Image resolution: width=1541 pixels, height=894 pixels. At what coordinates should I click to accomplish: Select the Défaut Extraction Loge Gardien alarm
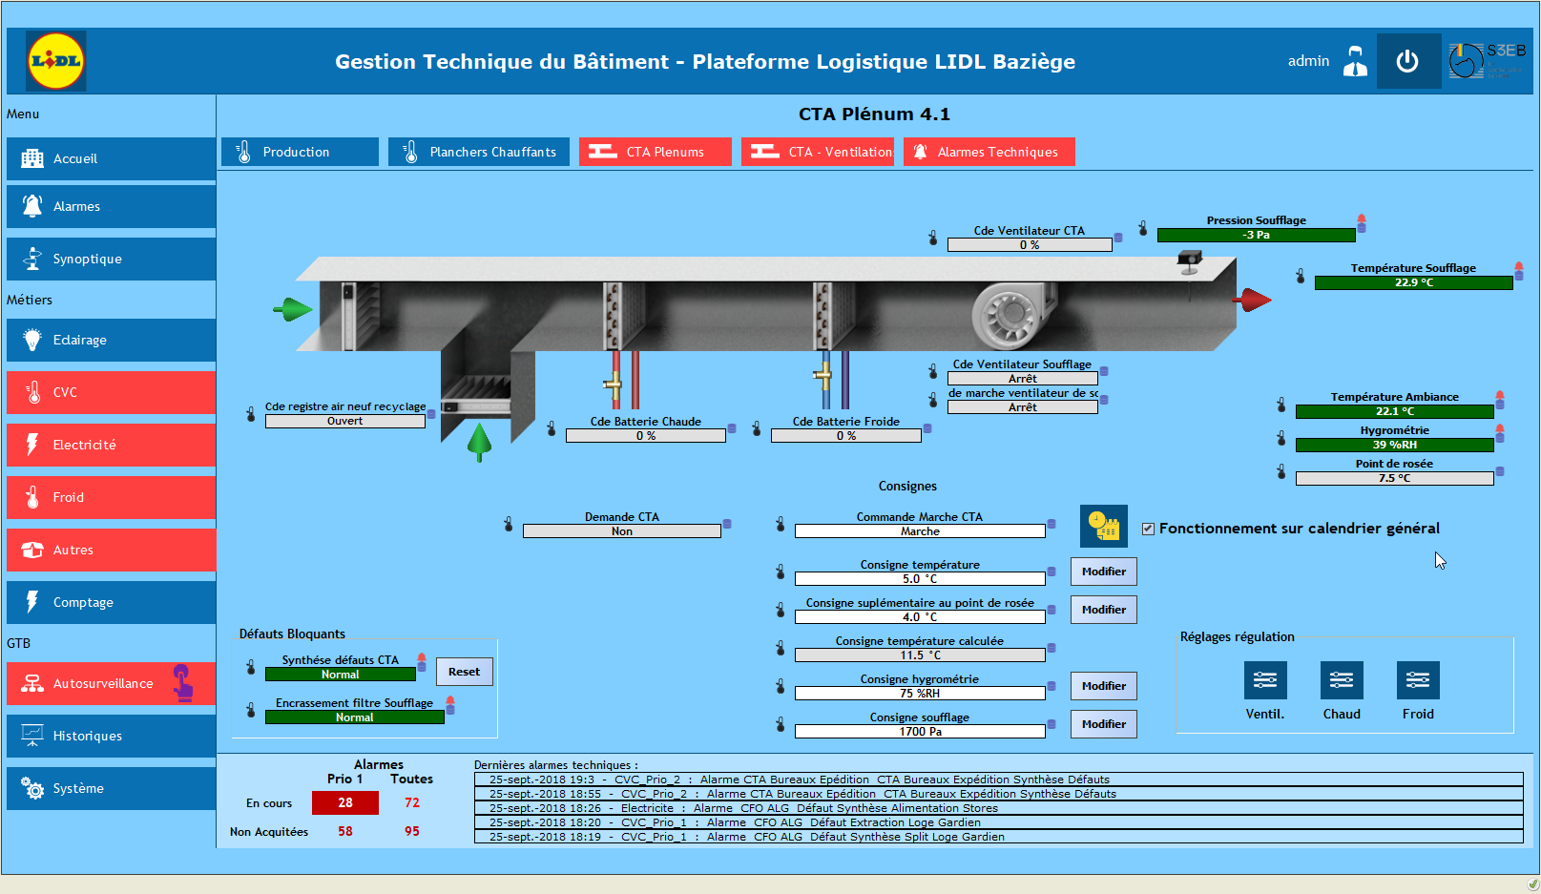(x=998, y=822)
